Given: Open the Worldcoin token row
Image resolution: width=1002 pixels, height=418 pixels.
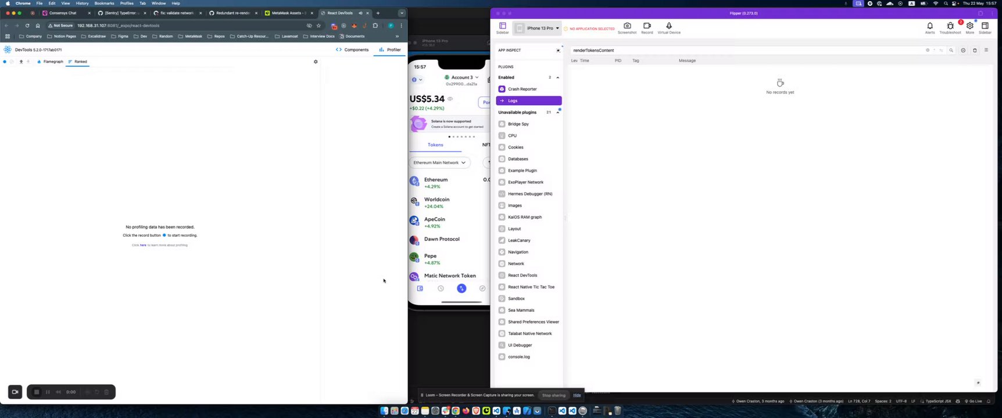Looking at the screenshot, I should tap(449, 202).
